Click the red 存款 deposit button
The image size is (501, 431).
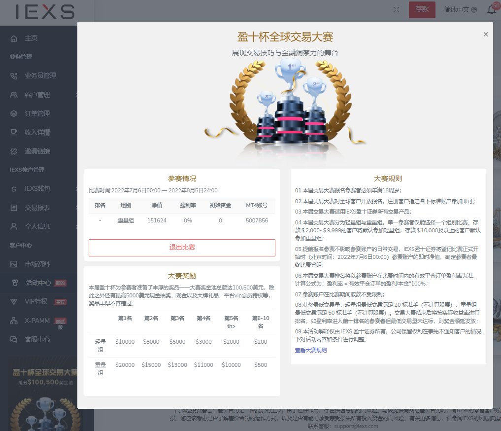(422, 9)
